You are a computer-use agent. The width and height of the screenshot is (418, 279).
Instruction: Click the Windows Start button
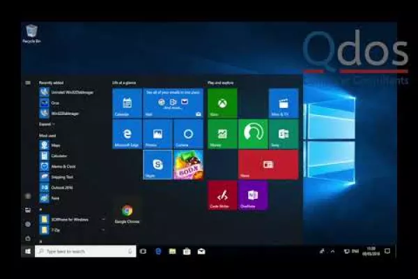pyautogui.click(x=28, y=251)
